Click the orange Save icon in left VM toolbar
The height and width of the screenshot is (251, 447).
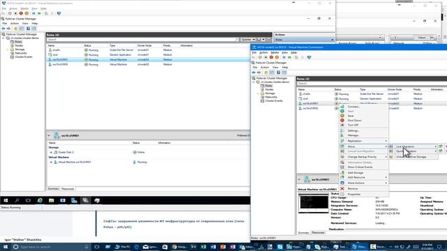pyautogui.click(x=27, y=13)
